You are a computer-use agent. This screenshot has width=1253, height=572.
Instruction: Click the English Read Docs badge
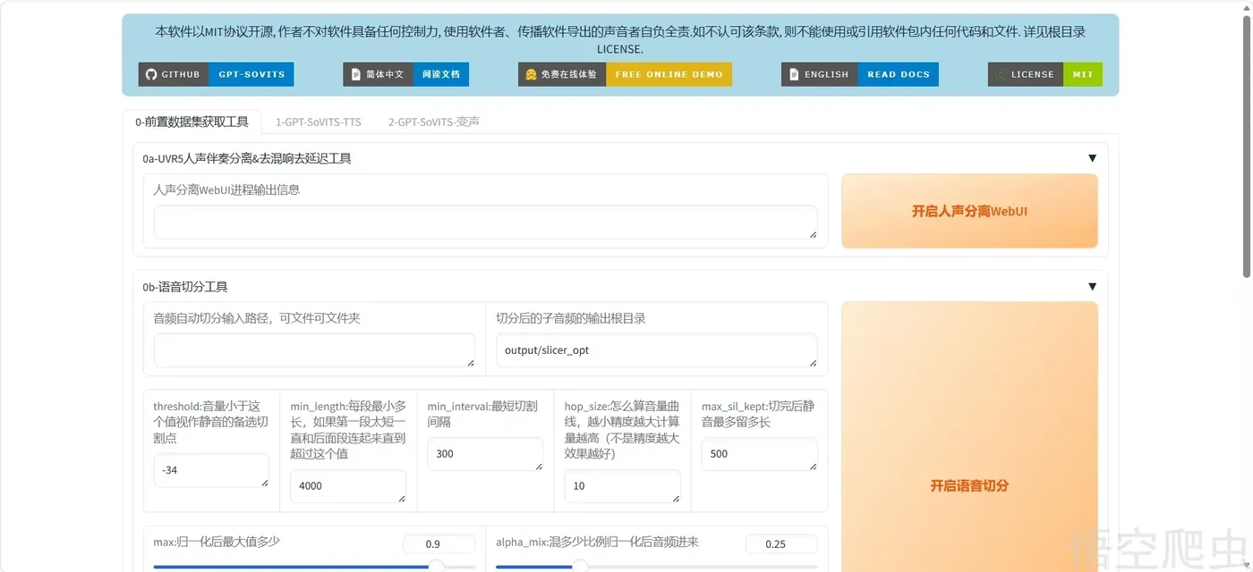tap(860, 74)
